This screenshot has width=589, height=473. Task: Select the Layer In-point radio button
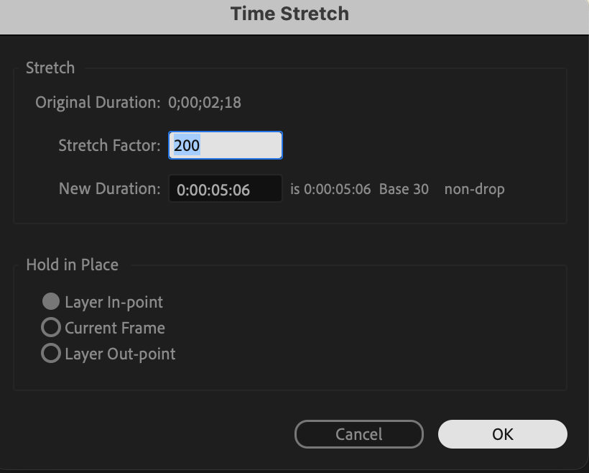[51, 302]
